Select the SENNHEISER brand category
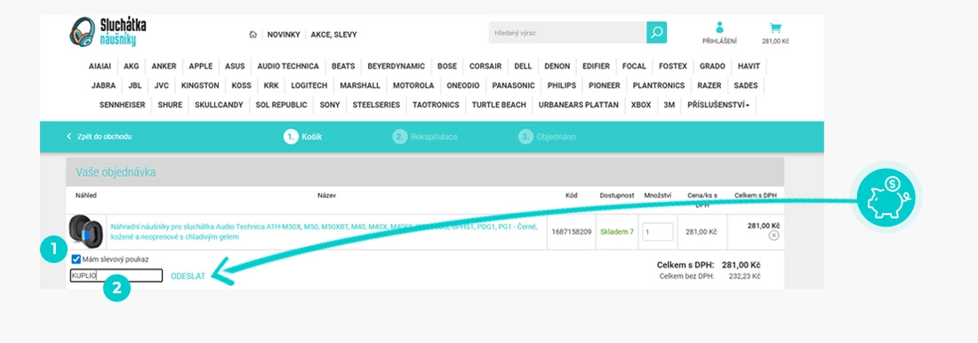This screenshot has height=343, width=978. (x=123, y=105)
